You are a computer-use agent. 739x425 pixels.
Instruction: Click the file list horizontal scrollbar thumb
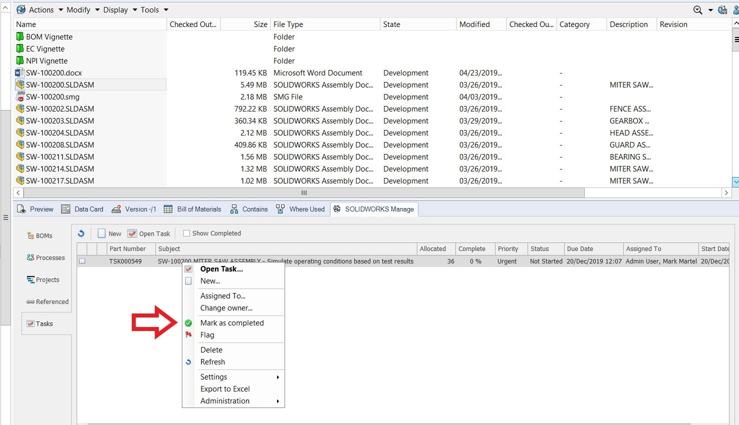pyautogui.click(x=304, y=192)
